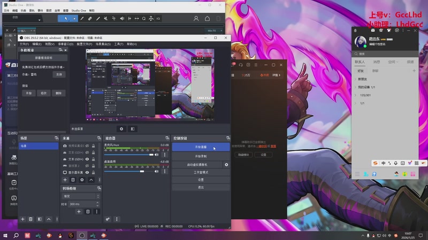Toggle visibility of the visible 文本 (GDI+) source

(87, 159)
